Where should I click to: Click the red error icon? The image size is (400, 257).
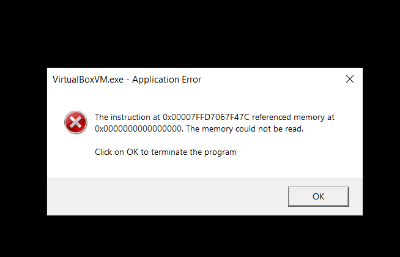click(76, 122)
